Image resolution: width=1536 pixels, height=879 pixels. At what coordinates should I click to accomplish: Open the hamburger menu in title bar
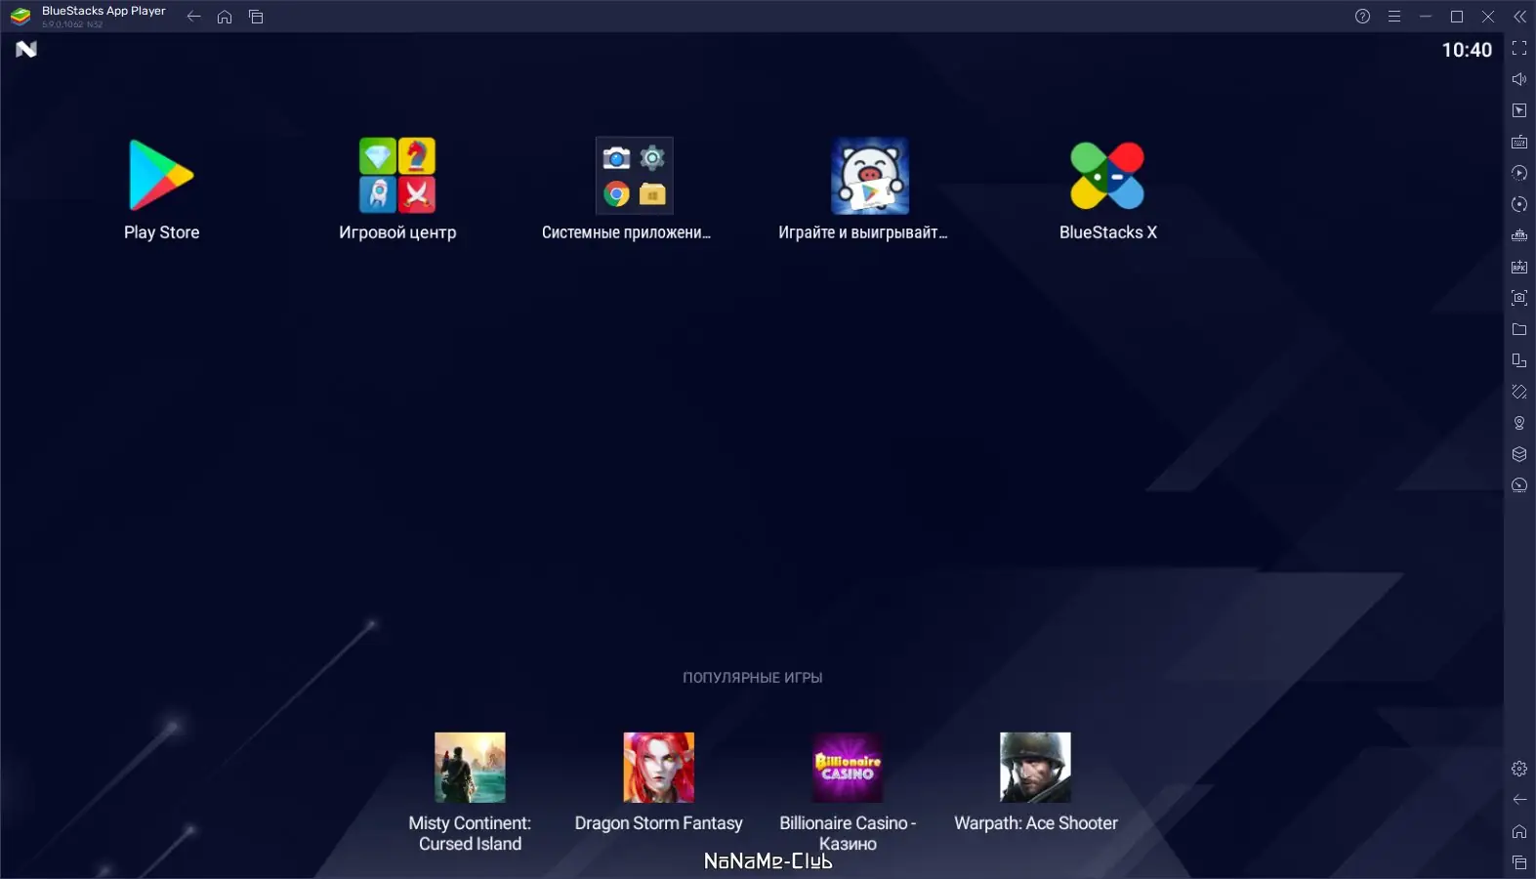pyautogui.click(x=1394, y=17)
